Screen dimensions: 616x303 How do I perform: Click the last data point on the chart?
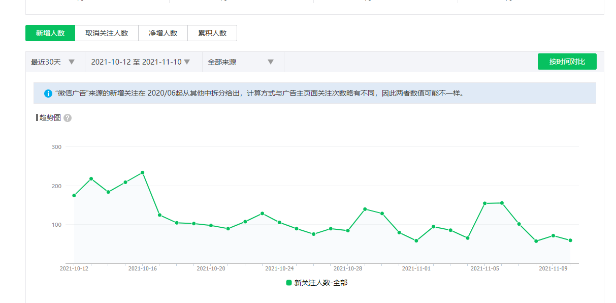pyautogui.click(x=570, y=240)
